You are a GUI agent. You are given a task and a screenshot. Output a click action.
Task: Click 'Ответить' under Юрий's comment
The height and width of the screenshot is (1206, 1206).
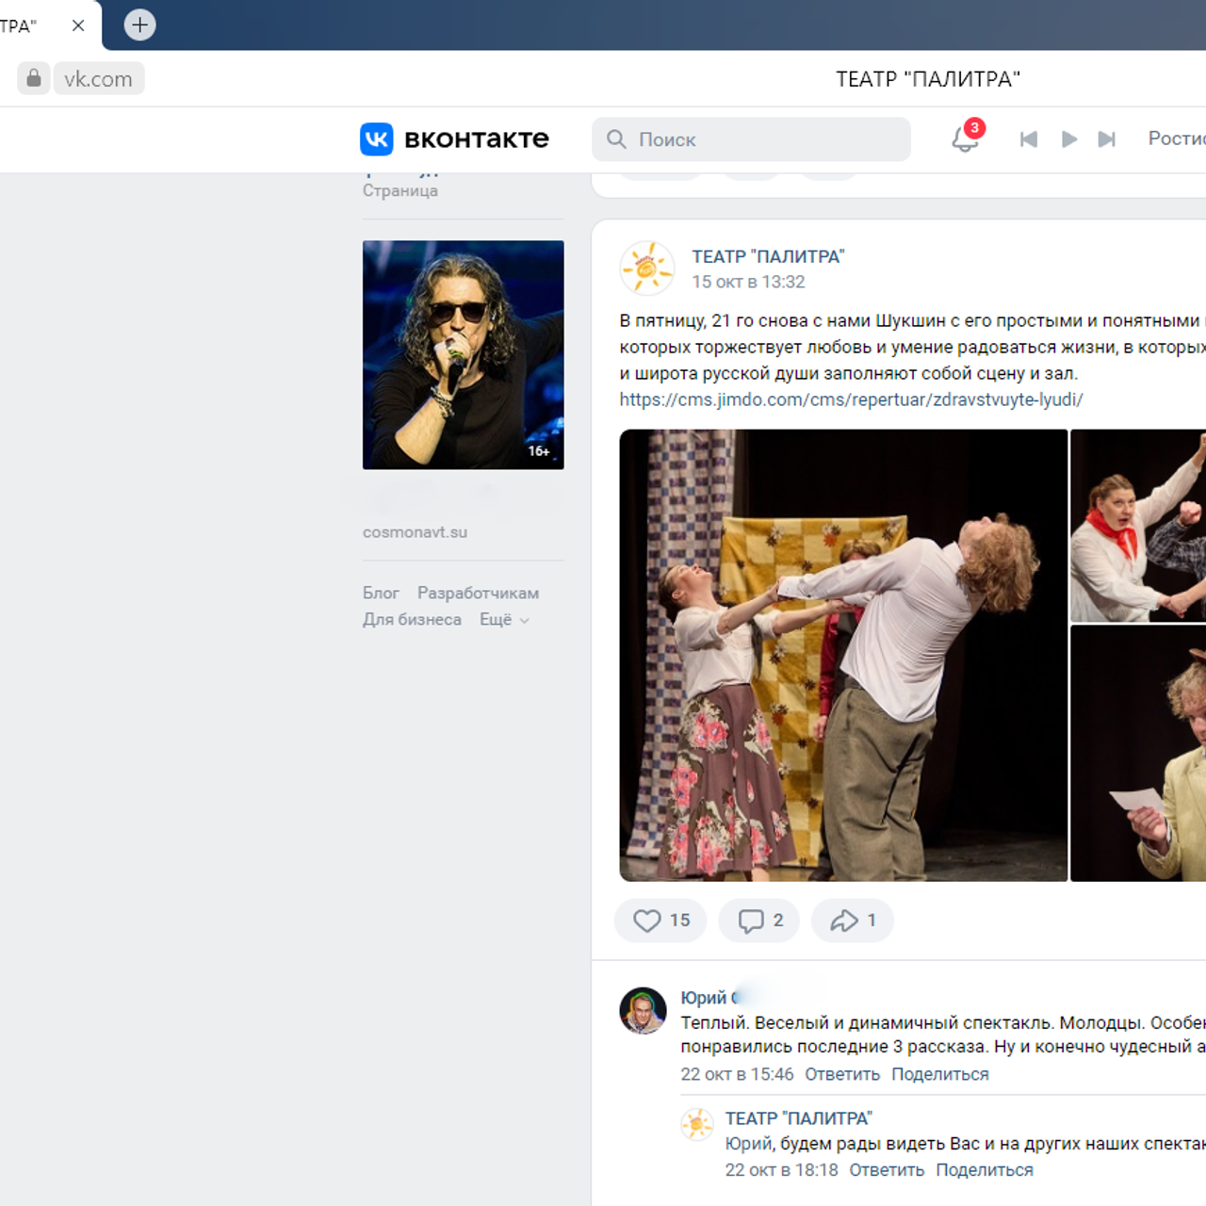(x=841, y=1074)
